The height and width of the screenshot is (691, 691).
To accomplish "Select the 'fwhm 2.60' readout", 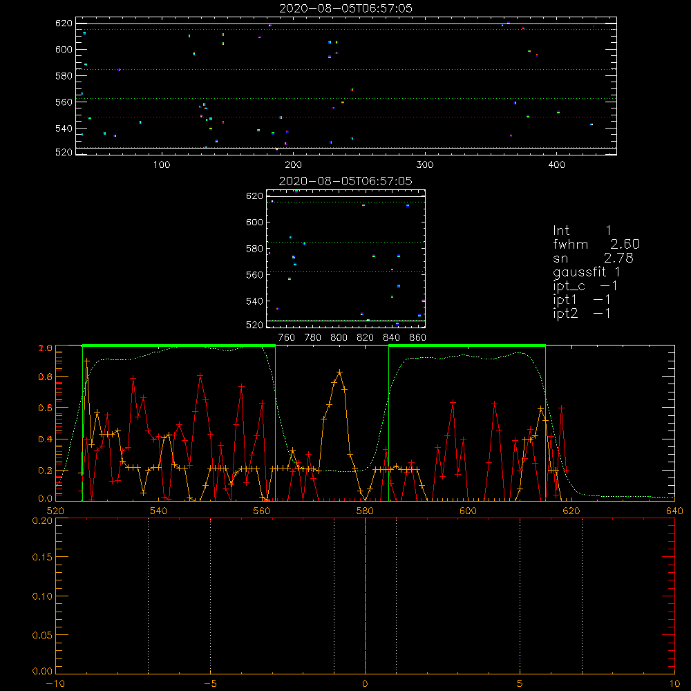I will (x=596, y=244).
